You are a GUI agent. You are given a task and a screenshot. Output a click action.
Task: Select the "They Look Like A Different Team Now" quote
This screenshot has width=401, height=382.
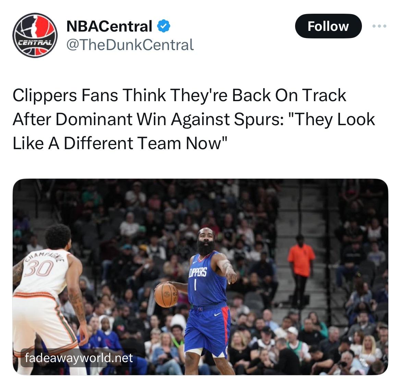tap(194, 131)
